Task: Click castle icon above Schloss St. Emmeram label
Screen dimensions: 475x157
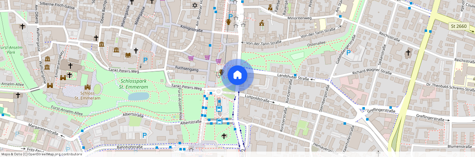Action: (x=88, y=87)
